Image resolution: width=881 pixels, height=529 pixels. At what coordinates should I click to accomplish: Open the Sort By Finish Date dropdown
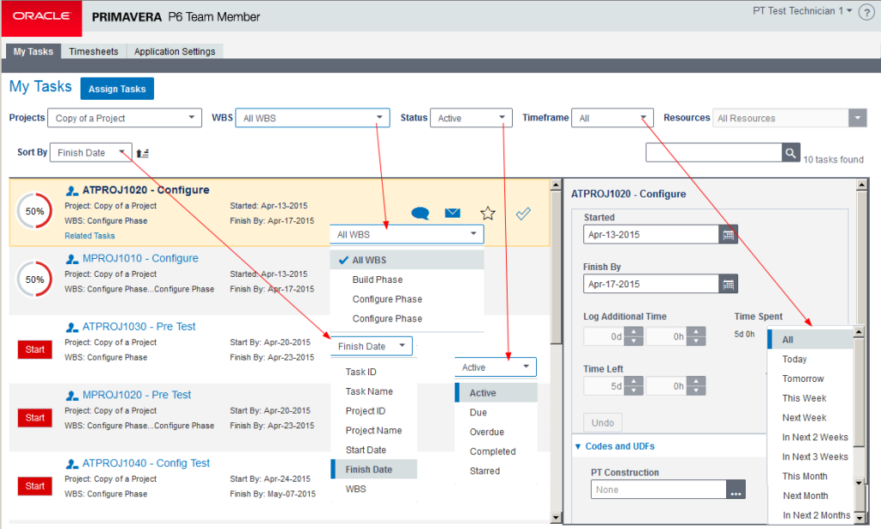[91, 153]
